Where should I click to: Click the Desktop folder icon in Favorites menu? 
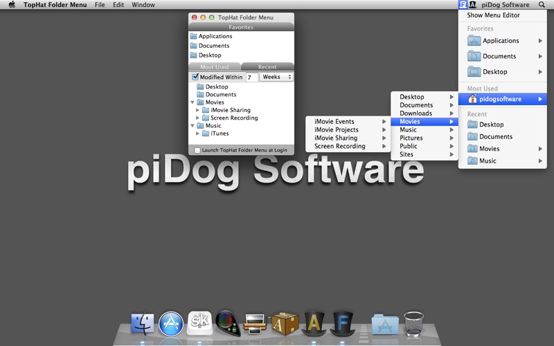[474, 72]
